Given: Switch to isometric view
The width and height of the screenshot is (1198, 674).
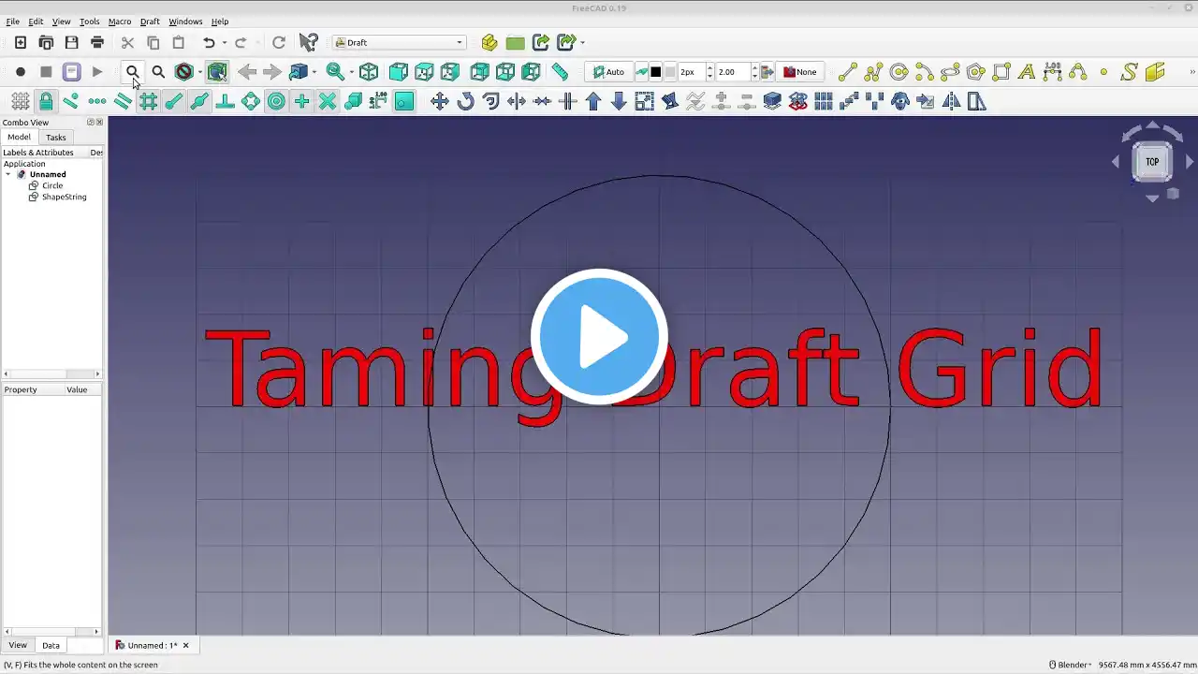Looking at the screenshot, I should pyautogui.click(x=369, y=71).
